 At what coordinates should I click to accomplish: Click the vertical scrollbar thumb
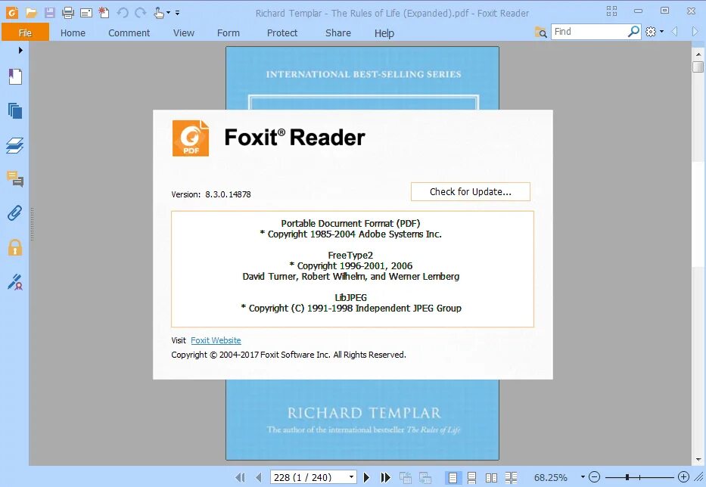(x=698, y=67)
